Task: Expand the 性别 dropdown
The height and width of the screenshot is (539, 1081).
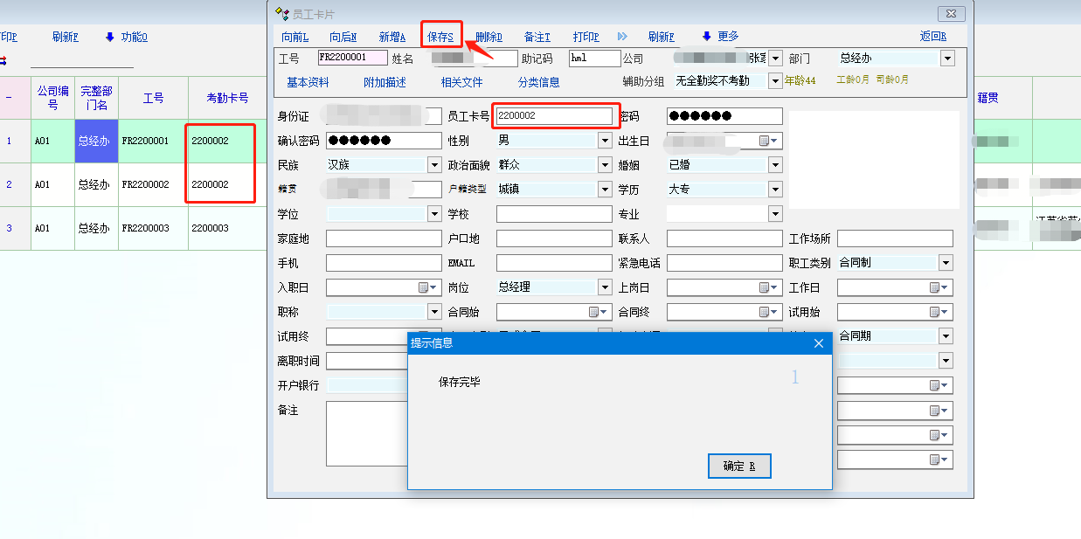Action: coord(605,141)
